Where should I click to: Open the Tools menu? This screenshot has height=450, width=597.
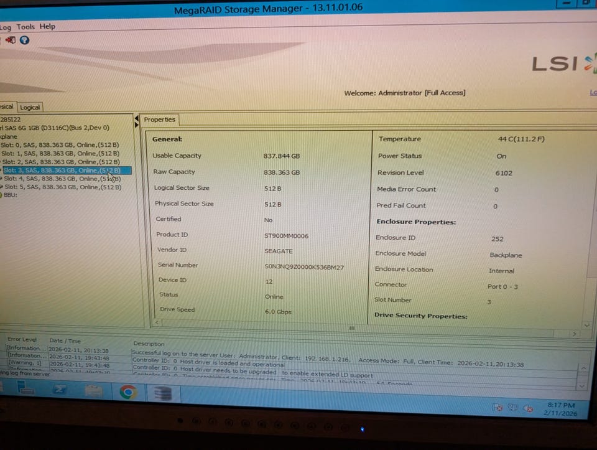25,27
